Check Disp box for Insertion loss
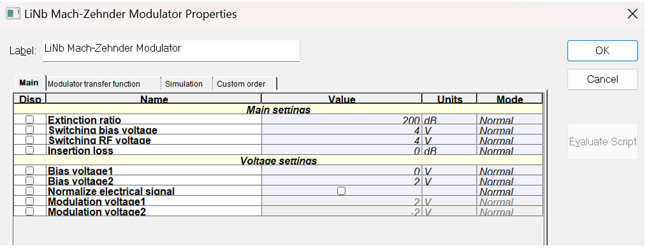Viewport: 647px width, 248px height. (30, 150)
